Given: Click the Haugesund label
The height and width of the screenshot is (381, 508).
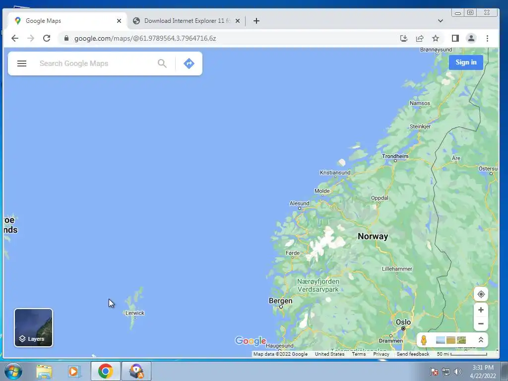Looking at the screenshot, I should click(x=280, y=346).
